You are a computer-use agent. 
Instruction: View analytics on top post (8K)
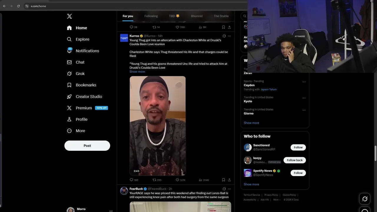click(203, 27)
